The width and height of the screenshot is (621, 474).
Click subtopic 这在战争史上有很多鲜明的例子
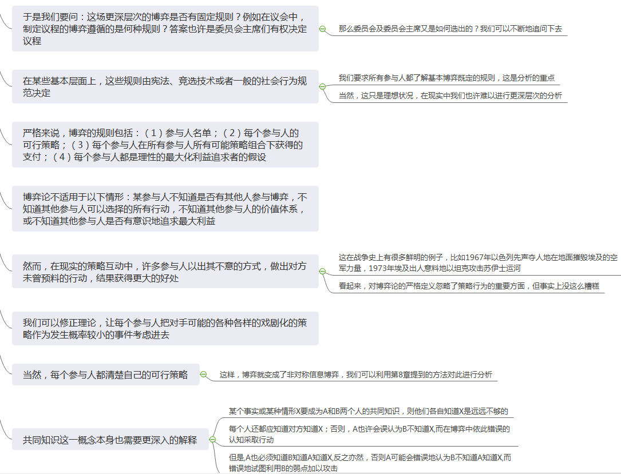[x=478, y=262]
